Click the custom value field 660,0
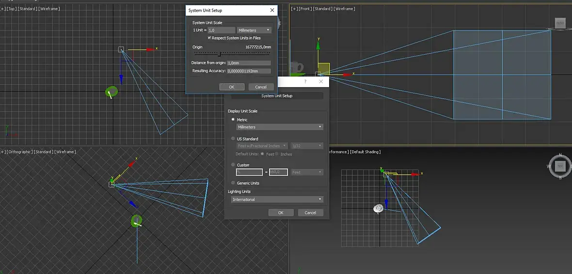The height and width of the screenshot is (274, 572). coord(279,172)
